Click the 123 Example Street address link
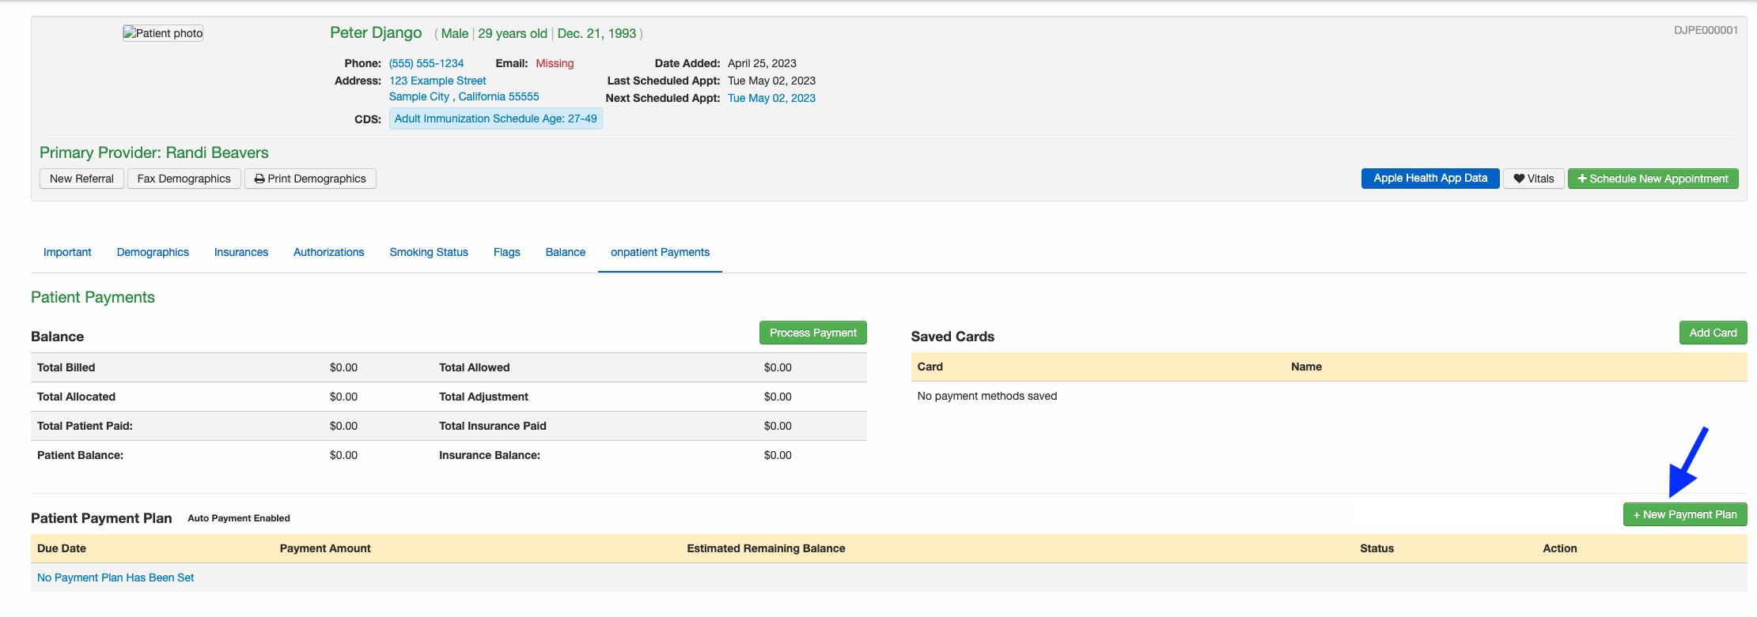The image size is (1757, 617). click(x=437, y=81)
